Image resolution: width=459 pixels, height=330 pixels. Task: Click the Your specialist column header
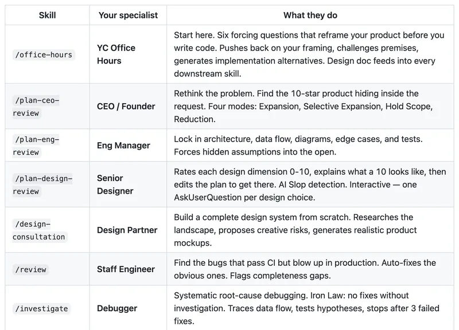[x=128, y=15]
